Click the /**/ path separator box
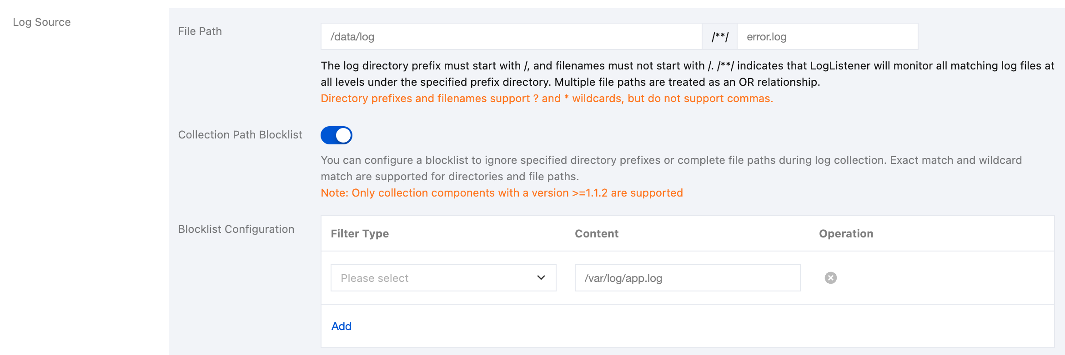The image size is (1065, 355). pyautogui.click(x=719, y=37)
